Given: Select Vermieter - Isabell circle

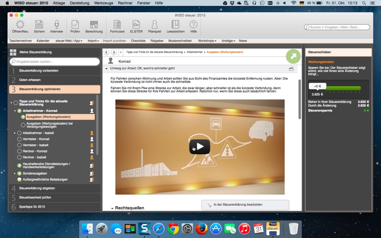Looking at the screenshot, I should 20,145.
